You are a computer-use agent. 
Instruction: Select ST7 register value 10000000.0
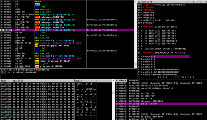click(164, 75)
